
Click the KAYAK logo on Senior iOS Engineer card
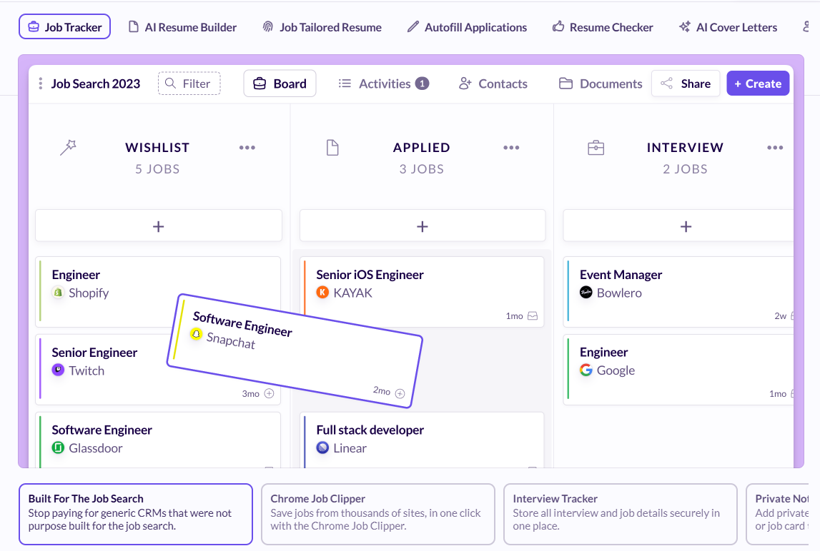[x=323, y=293]
